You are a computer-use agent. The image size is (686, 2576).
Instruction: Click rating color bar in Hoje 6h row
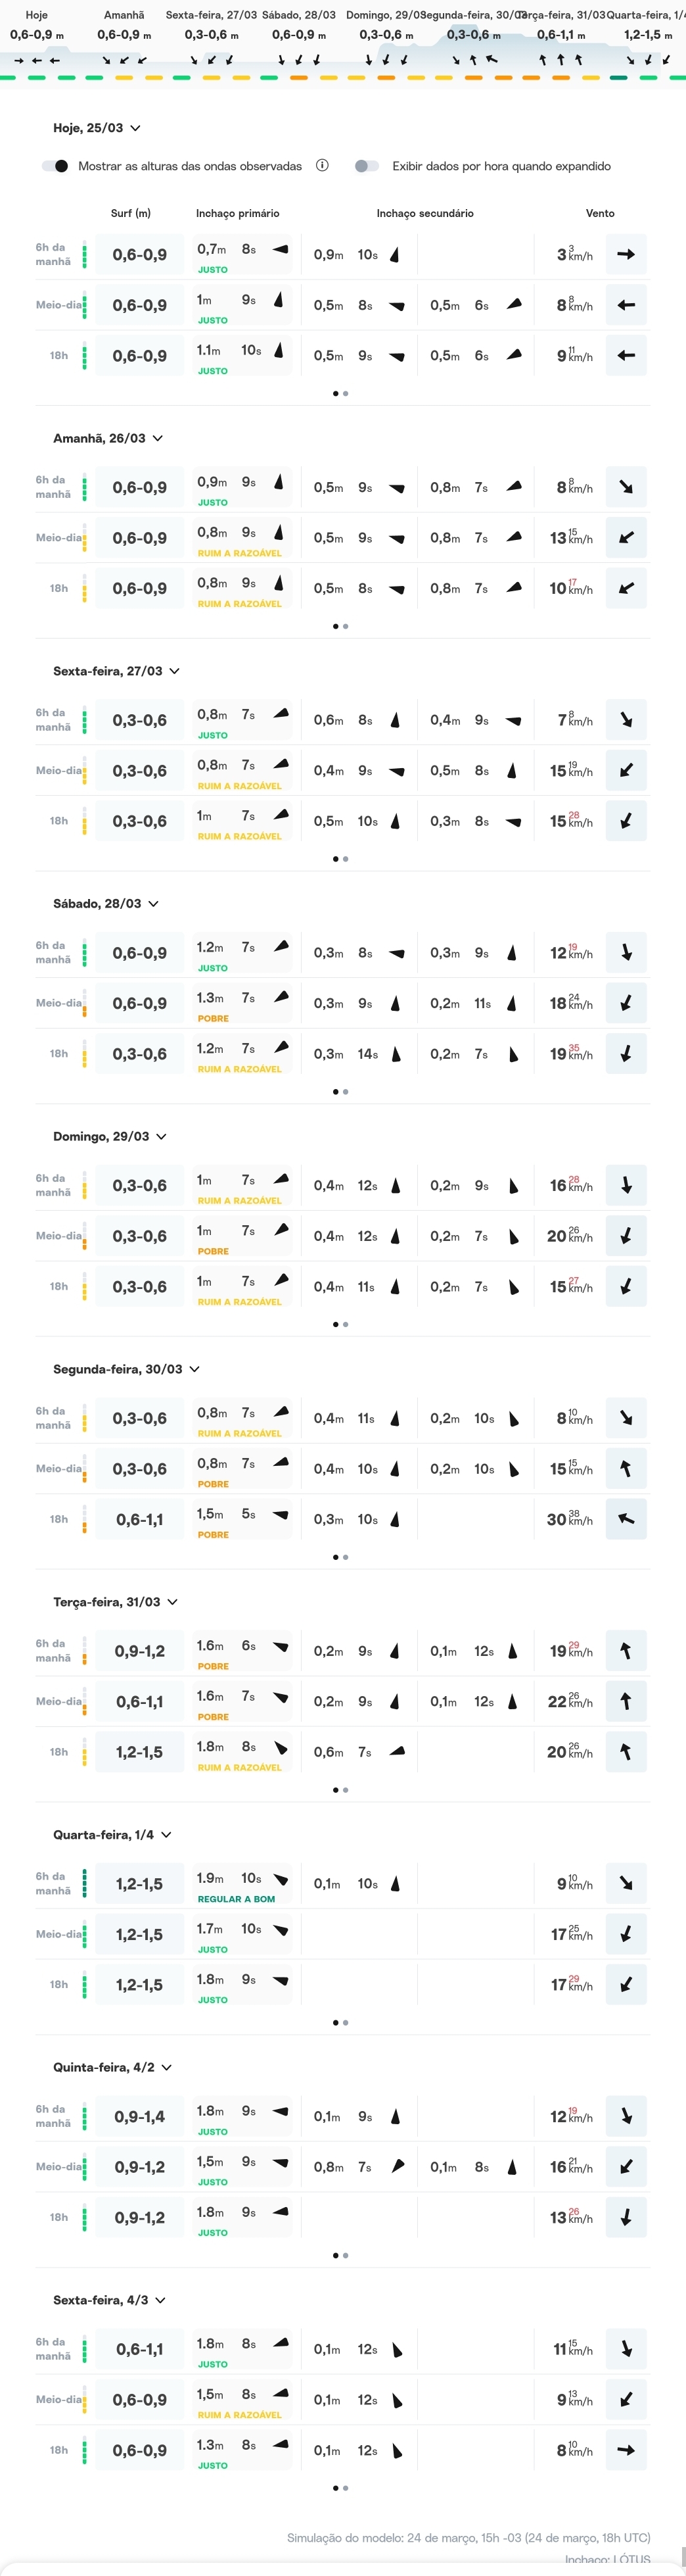[84, 255]
